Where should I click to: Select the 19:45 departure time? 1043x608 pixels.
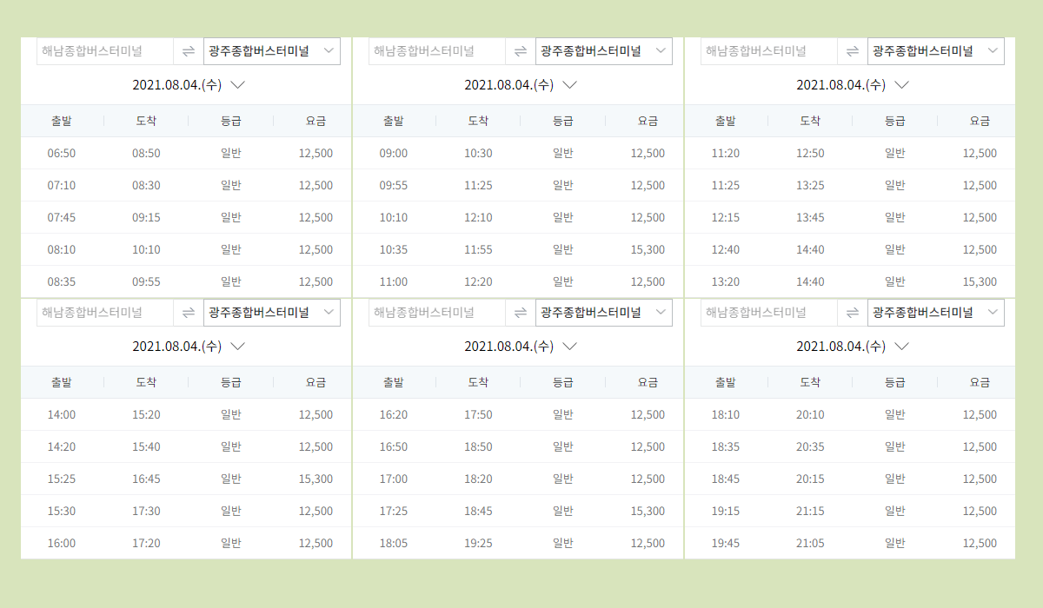(x=726, y=543)
